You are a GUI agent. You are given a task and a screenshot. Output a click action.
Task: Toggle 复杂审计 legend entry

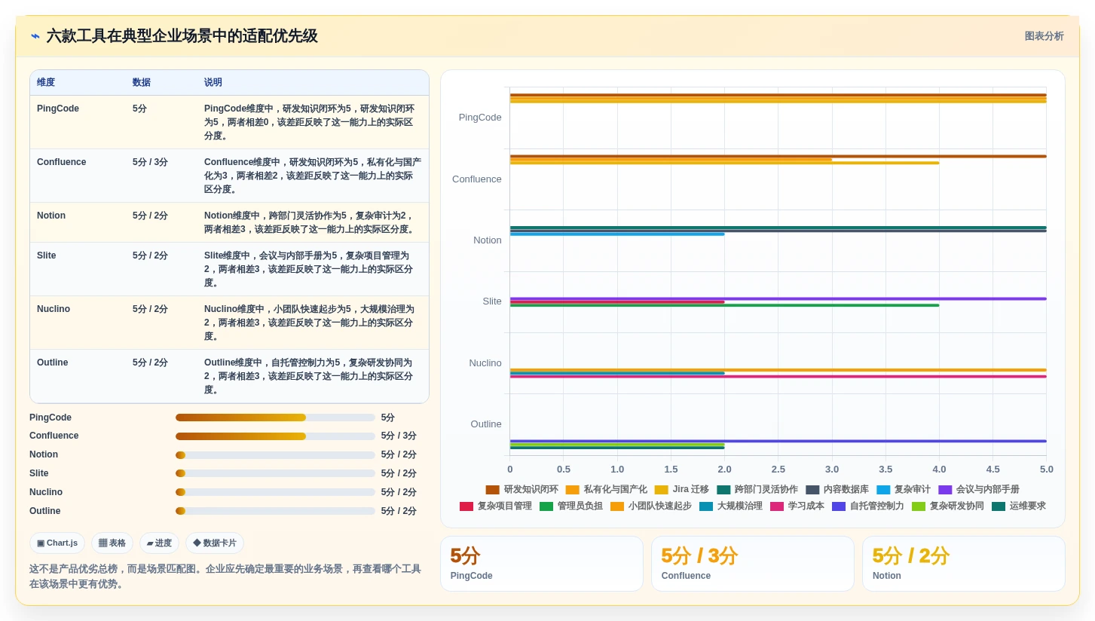[904, 489]
